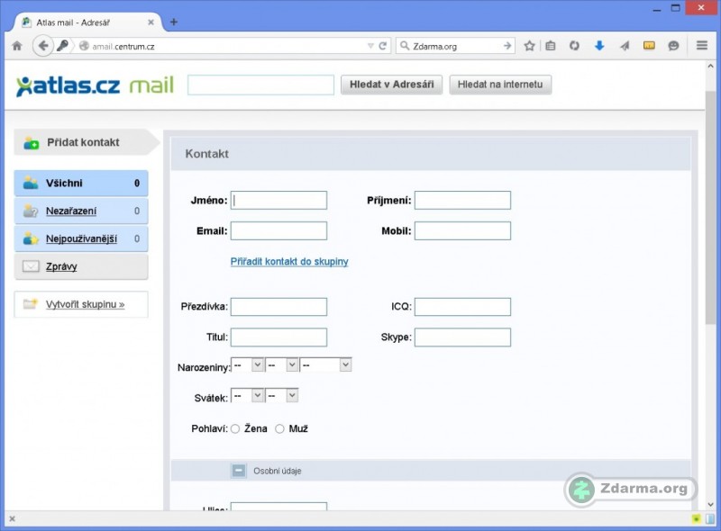
Task: Focus the ICQ input field
Action: tap(462, 307)
